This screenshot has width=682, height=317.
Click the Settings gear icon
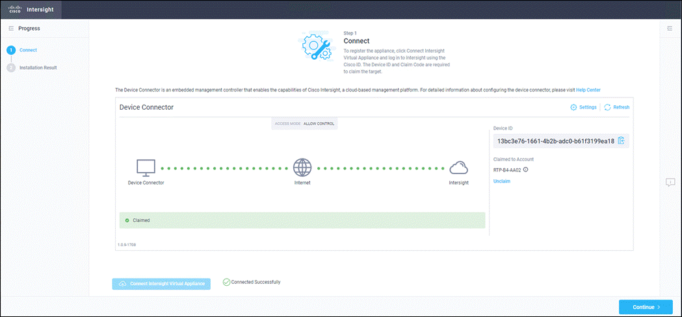point(573,107)
